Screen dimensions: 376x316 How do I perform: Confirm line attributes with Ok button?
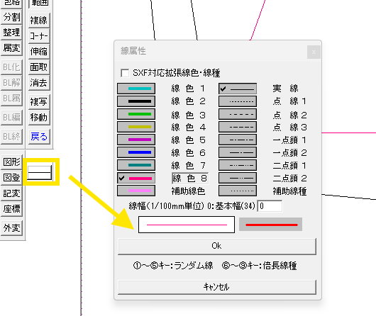[x=217, y=246]
